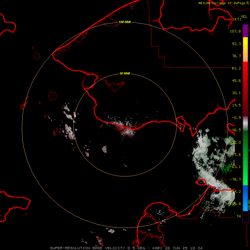Image resolution: width=250 pixels, height=250 pixels.
Task: Click the 30.1 velocity scale value
Action: pos(236,93)
